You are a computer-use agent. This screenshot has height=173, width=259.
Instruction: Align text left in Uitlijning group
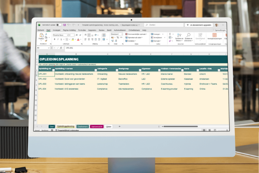[85, 39]
